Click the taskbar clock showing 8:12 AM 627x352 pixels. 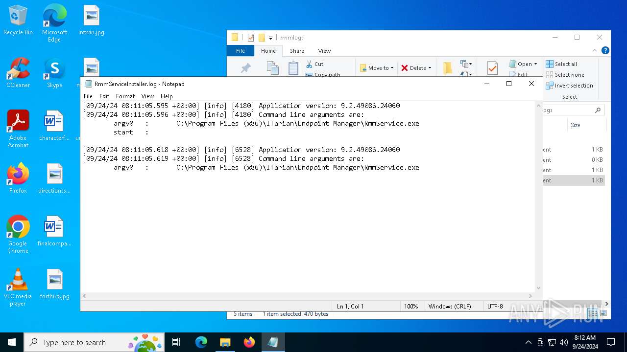(x=585, y=342)
